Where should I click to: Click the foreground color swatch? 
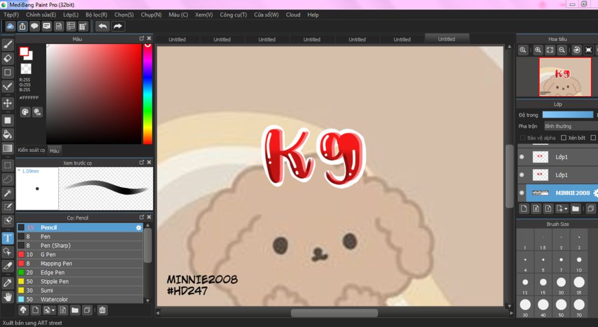pyautogui.click(x=23, y=51)
